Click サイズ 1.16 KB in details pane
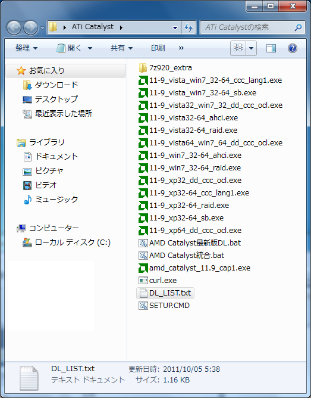The width and height of the screenshot is (311, 398). (x=162, y=380)
